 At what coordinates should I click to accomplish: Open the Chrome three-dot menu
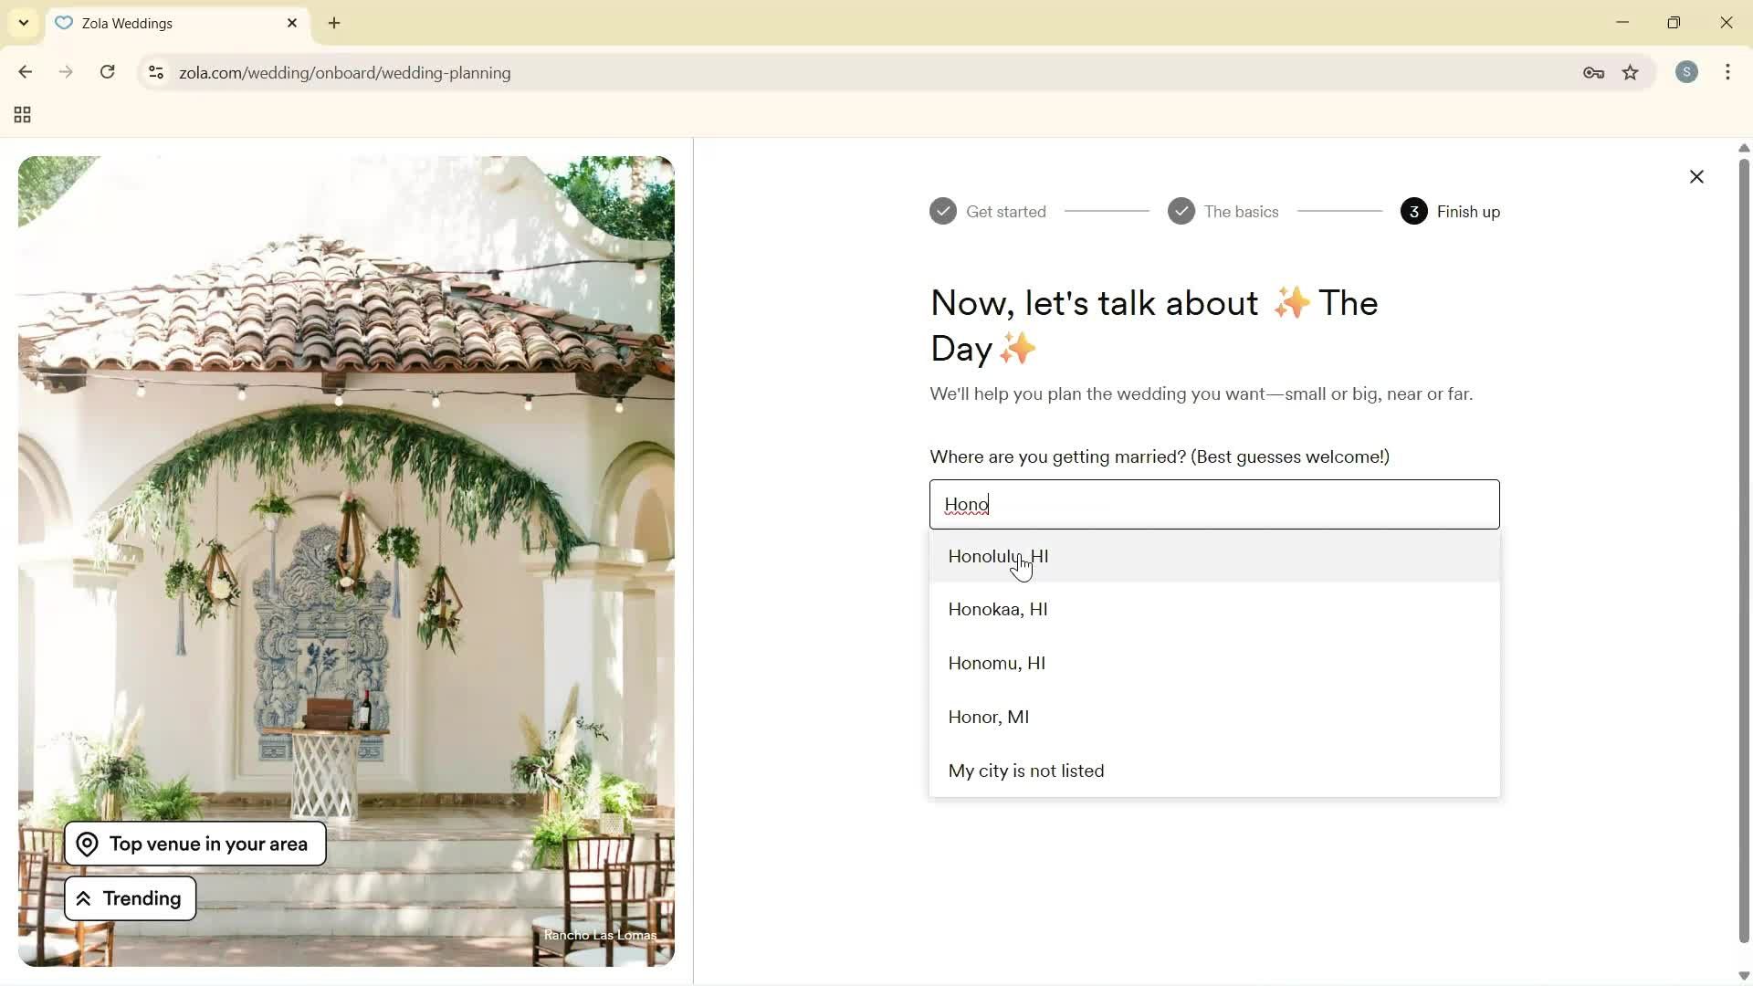tap(1728, 72)
